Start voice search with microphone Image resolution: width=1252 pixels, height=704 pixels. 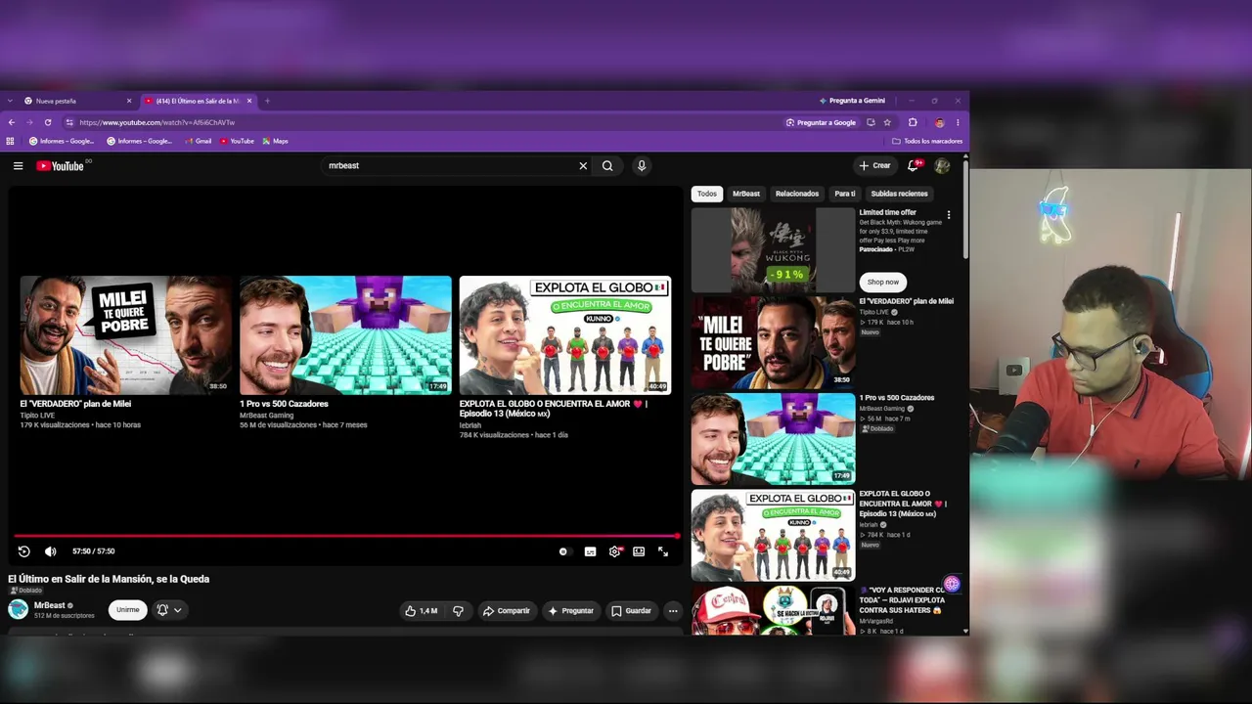coord(642,166)
